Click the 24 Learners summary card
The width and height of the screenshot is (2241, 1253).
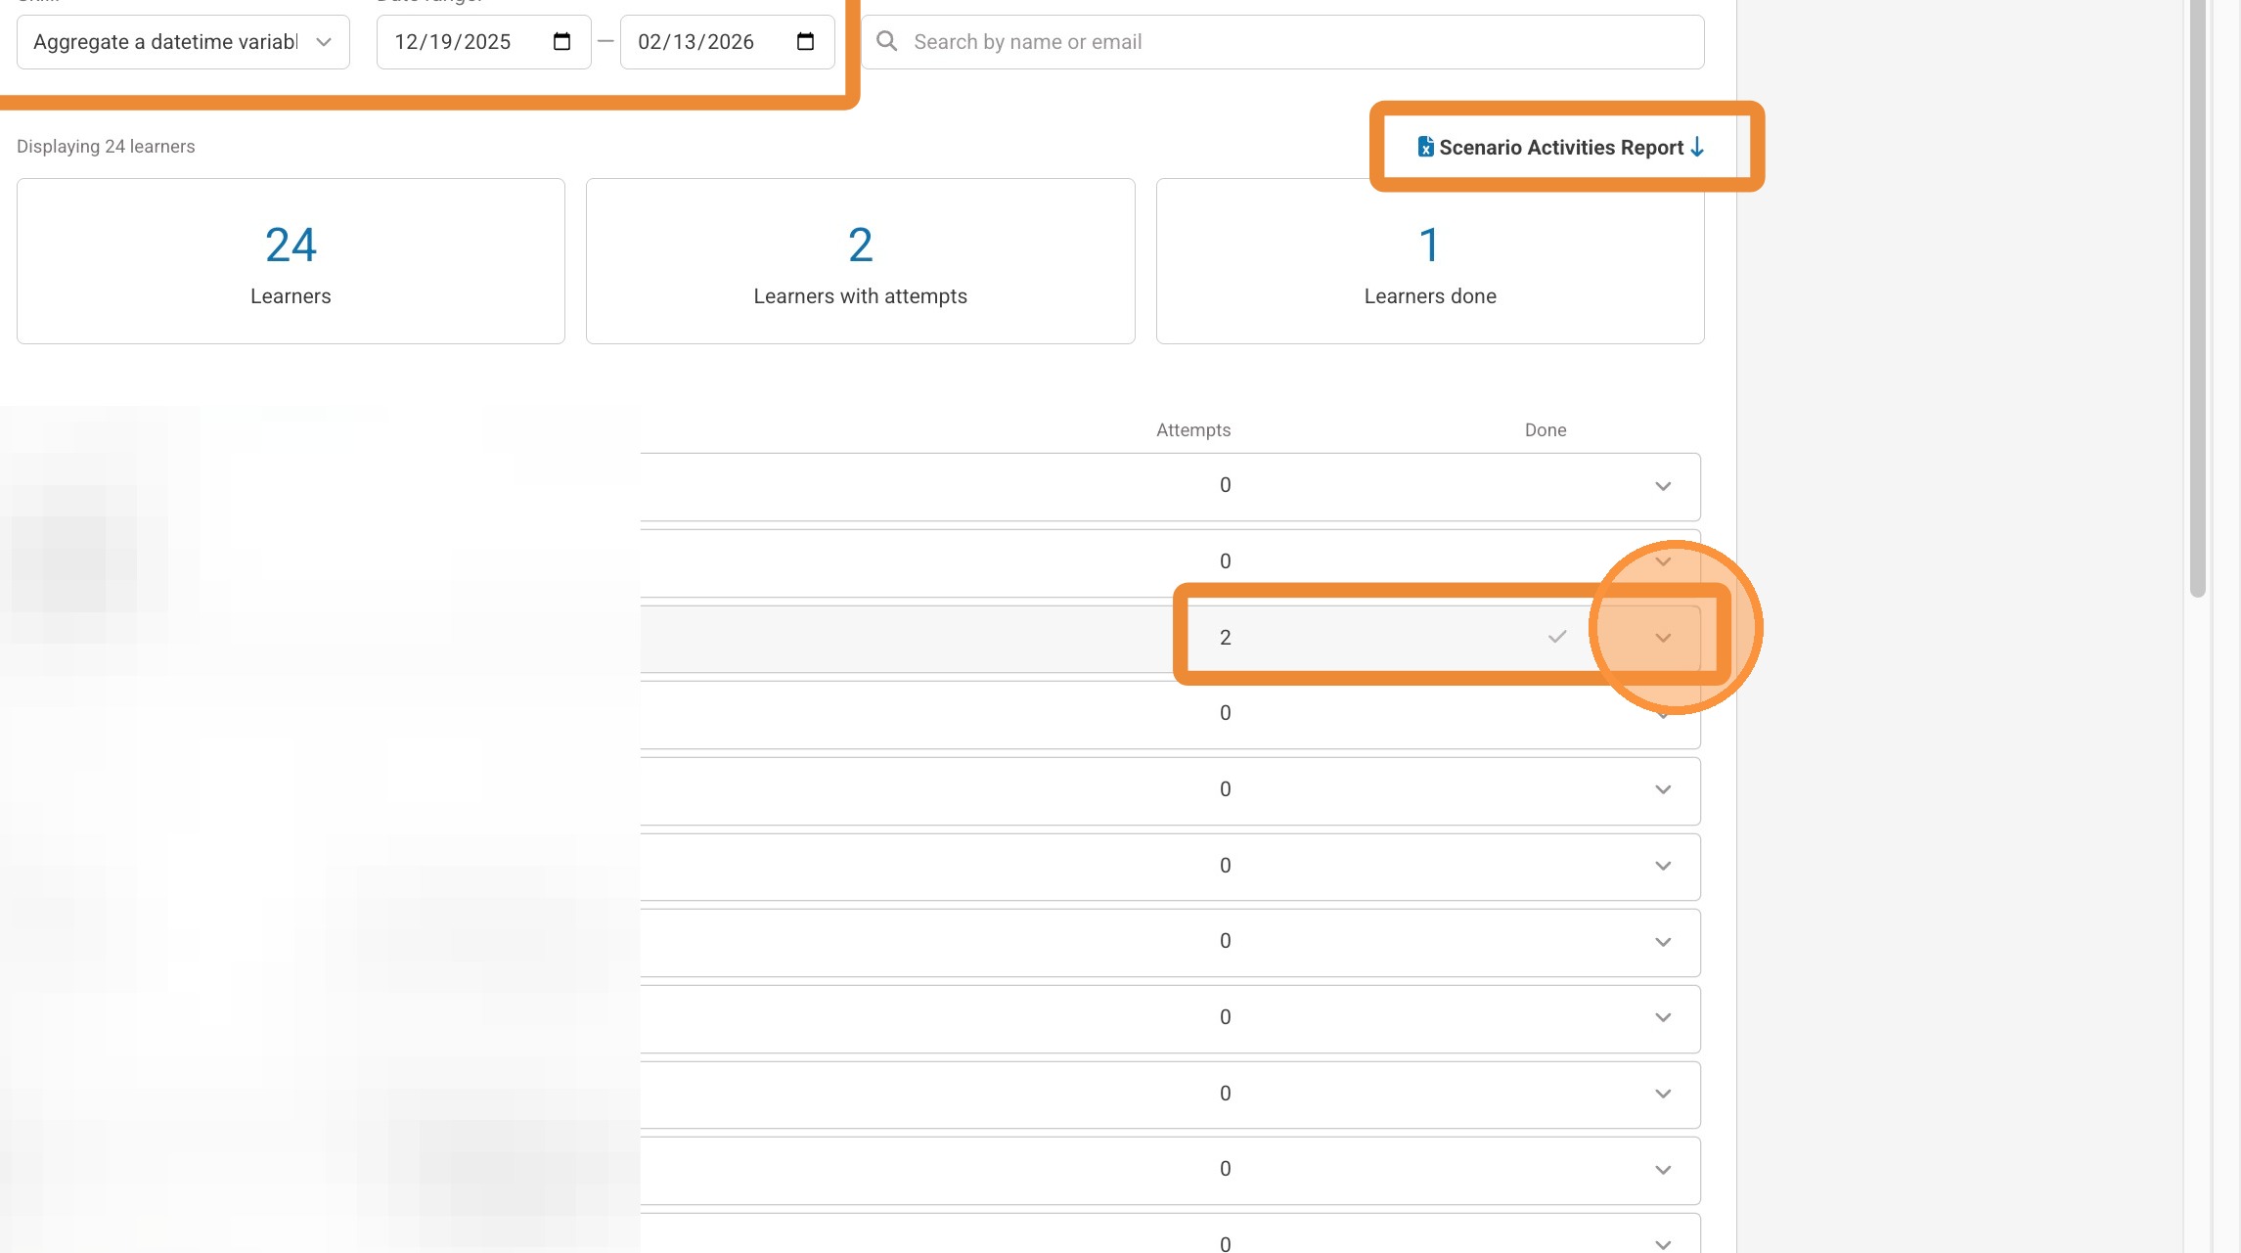click(291, 261)
